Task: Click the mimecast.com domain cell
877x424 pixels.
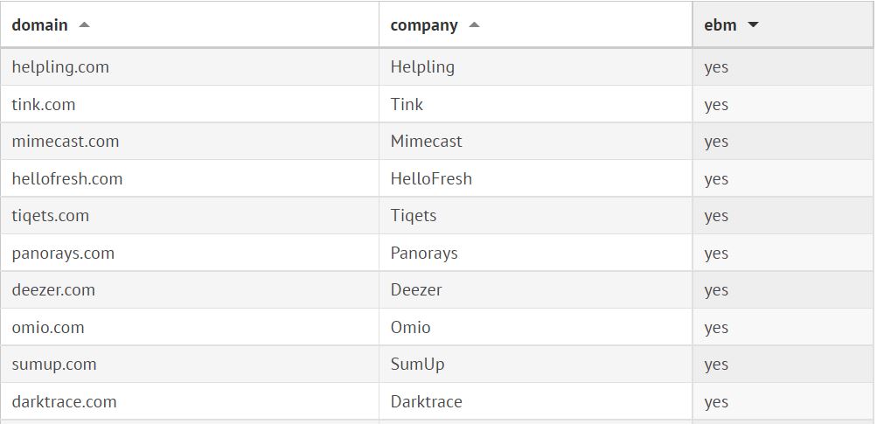Action: [x=66, y=142]
